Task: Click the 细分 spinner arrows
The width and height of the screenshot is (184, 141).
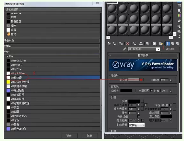Action: tap(138, 113)
